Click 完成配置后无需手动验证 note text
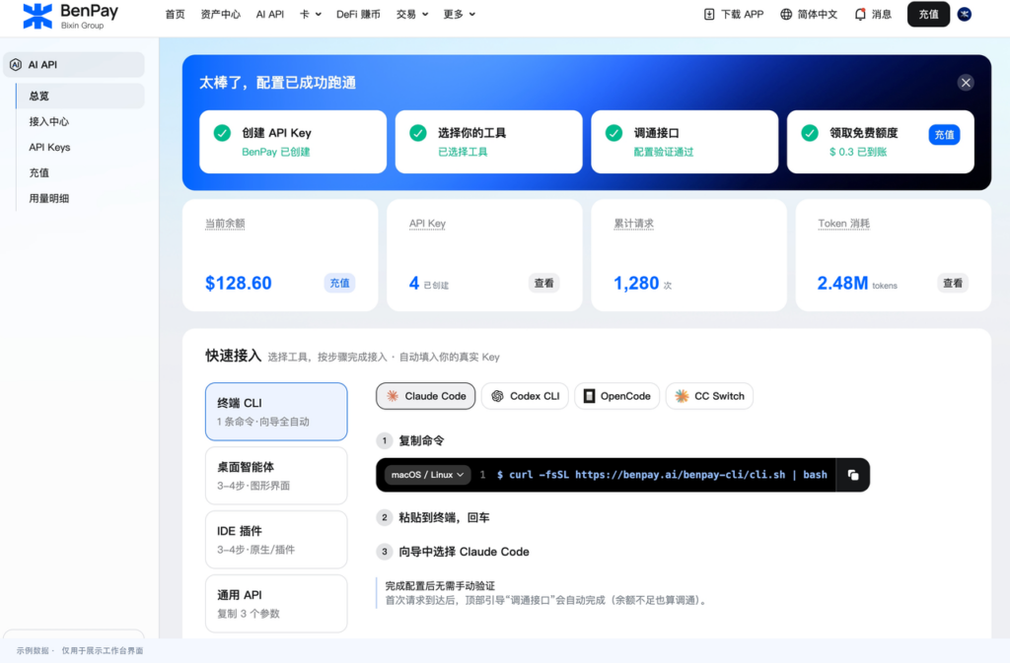 point(440,586)
